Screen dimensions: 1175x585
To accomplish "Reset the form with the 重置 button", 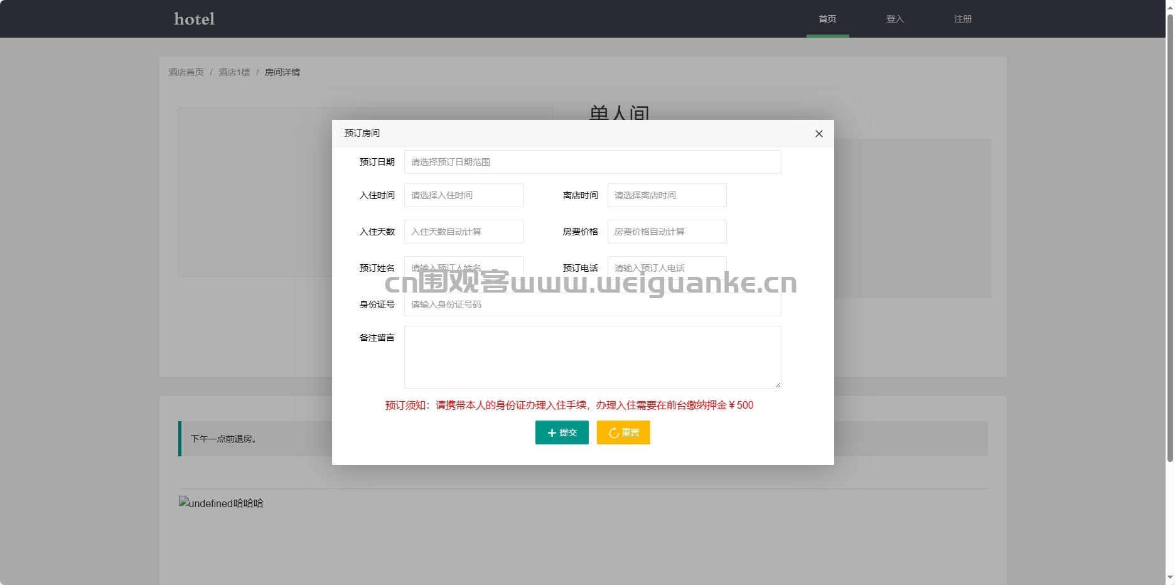I will pos(623,432).
